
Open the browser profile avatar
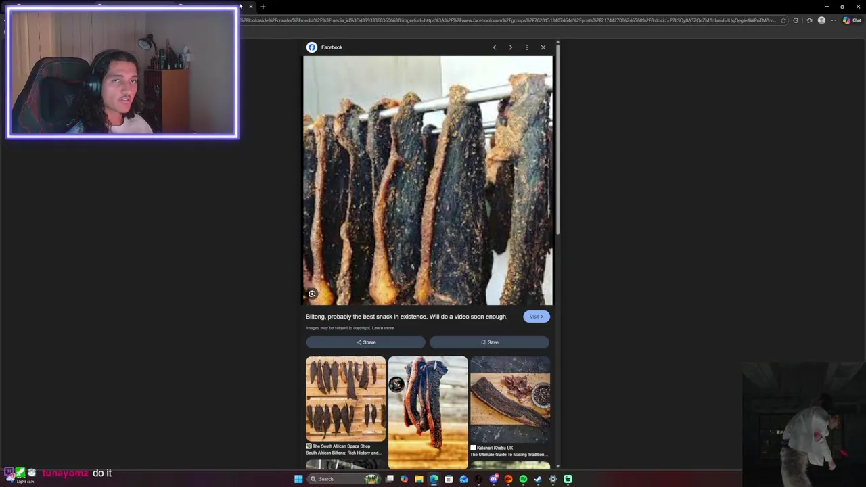[x=821, y=20]
